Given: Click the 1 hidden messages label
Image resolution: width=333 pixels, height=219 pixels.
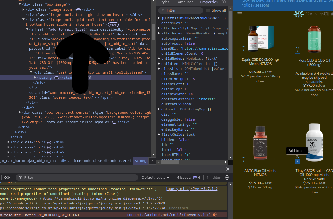Looking at the screenshot, I should click(214, 178).
